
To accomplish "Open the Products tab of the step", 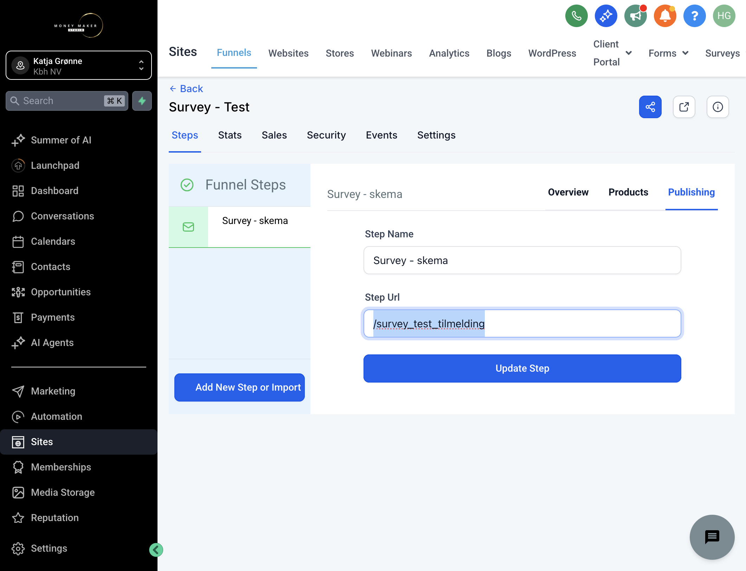I will (x=628, y=192).
